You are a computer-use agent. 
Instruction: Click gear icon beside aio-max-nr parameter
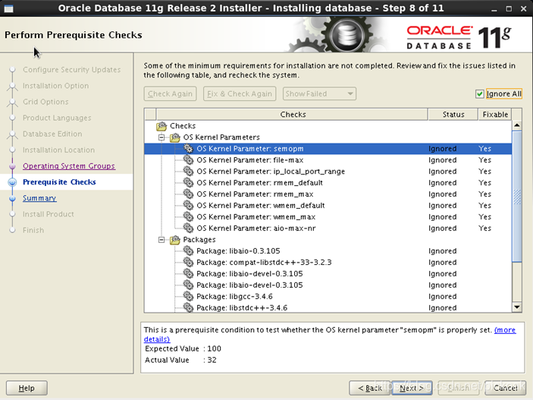pyautogui.click(x=188, y=228)
